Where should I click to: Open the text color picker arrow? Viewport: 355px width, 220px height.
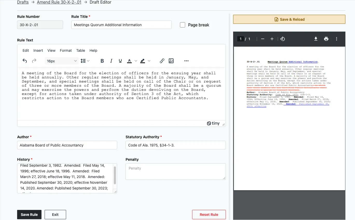(x=136, y=61)
